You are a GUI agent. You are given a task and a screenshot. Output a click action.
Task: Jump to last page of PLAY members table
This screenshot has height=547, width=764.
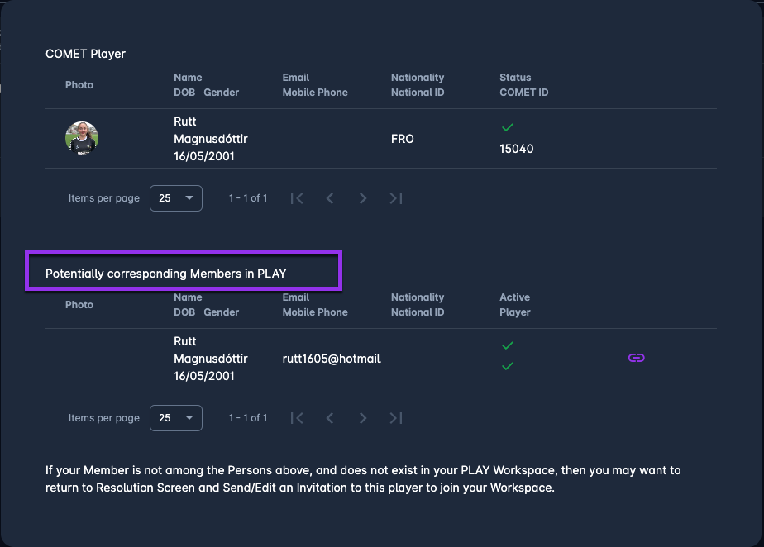click(x=396, y=418)
